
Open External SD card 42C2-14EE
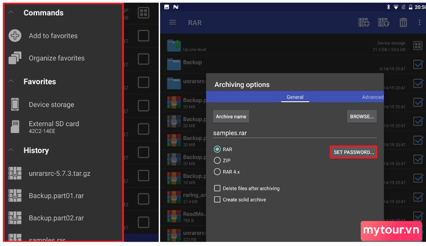54,127
